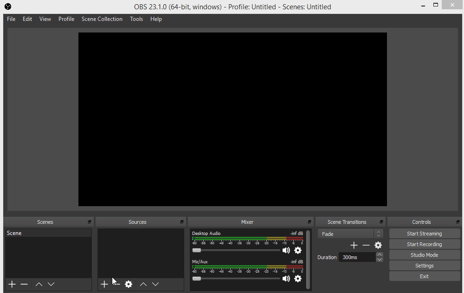Maximize the OBS window
The width and height of the screenshot is (464, 293).
tap(436, 5)
